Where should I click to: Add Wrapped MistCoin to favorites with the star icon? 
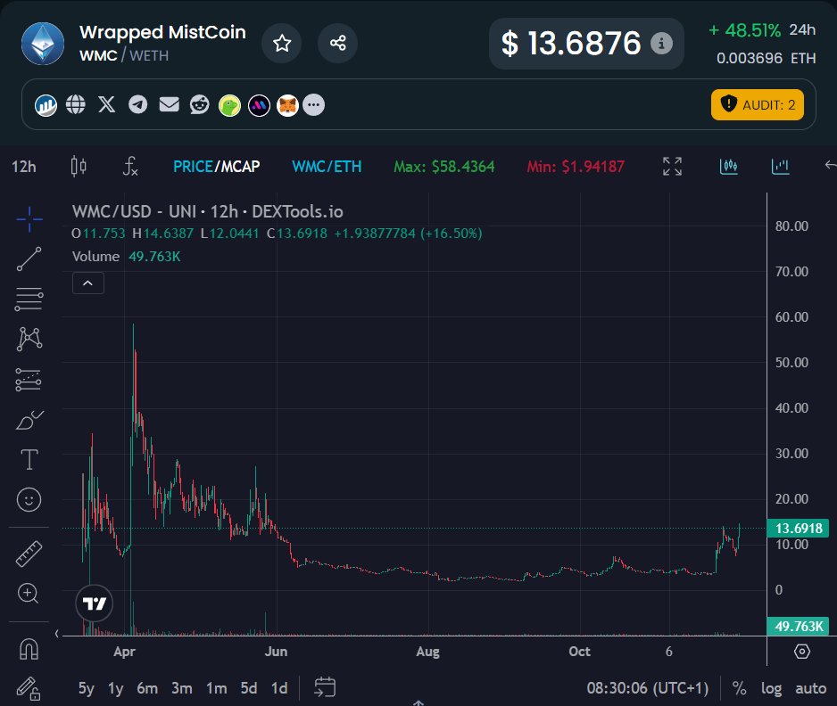click(x=282, y=43)
